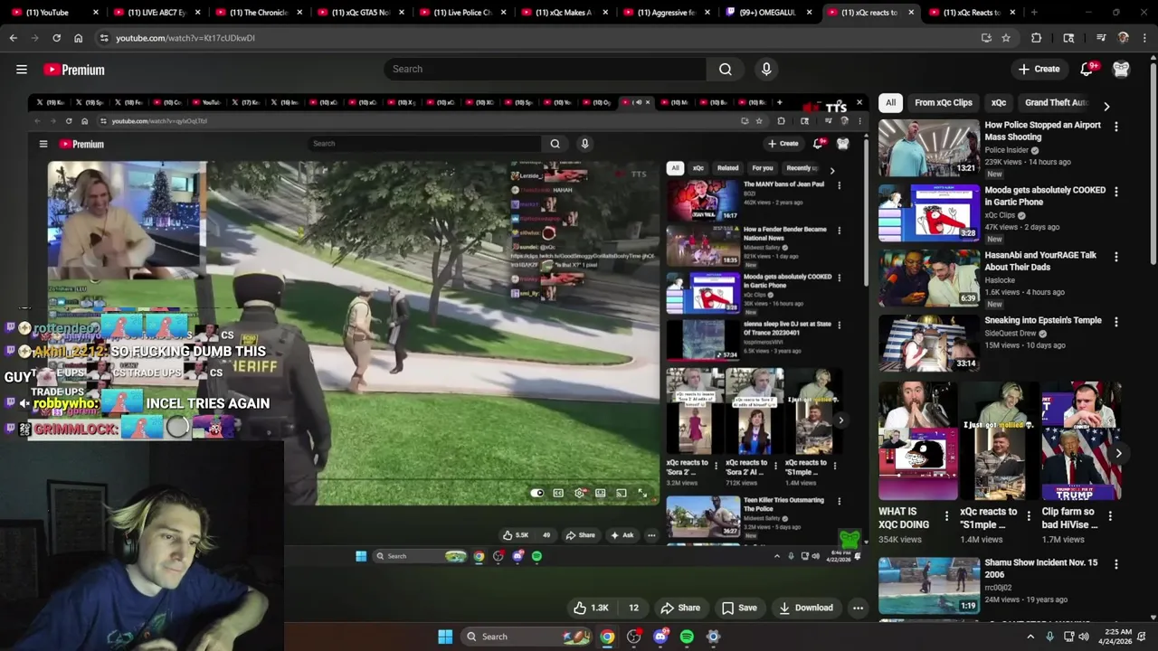Click in the YouTube search field

pos(546,69)
